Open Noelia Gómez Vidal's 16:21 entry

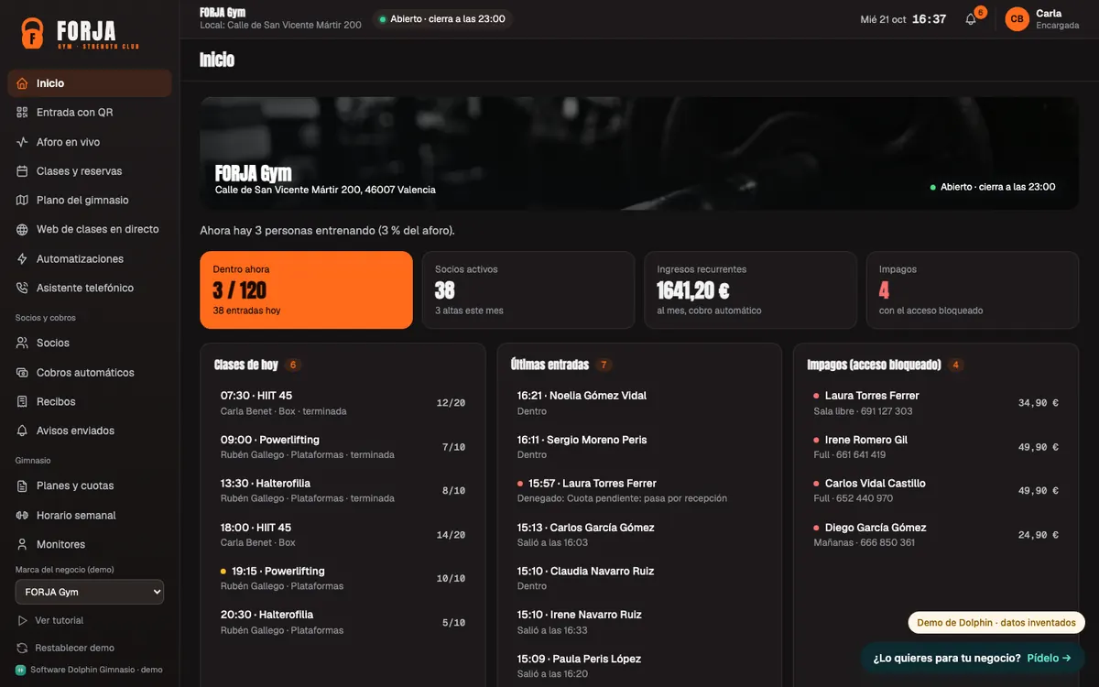pos(639,403)
